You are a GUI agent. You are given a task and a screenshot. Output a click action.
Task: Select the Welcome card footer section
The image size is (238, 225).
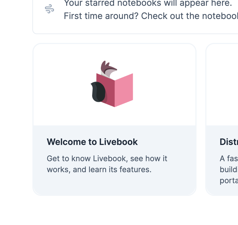pos(114,160)
